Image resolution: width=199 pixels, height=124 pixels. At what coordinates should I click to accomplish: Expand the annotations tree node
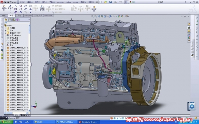(x=5, y=30)
